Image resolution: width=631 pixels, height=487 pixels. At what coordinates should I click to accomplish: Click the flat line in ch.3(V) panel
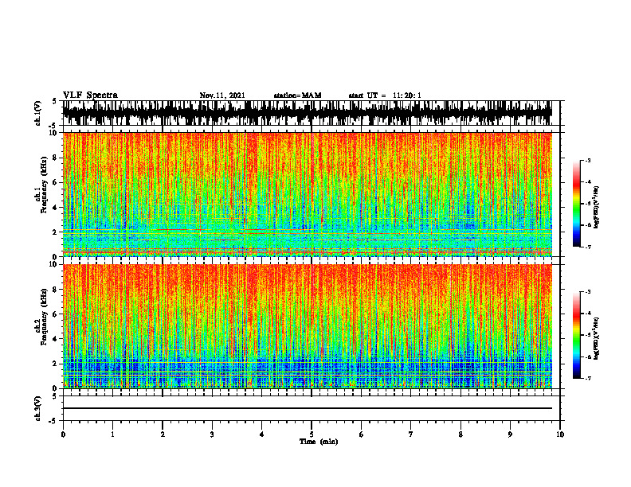pyautogui.click(x=308, y=408)
